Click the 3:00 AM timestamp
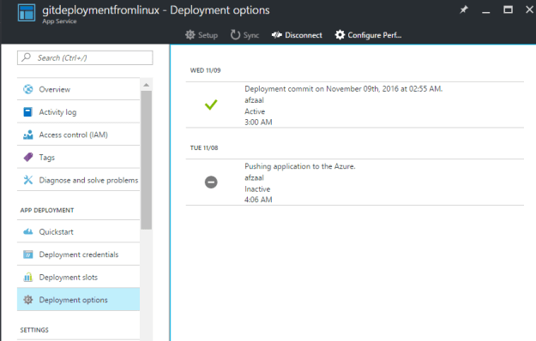 pyautogui.click(x=258, y=123)
